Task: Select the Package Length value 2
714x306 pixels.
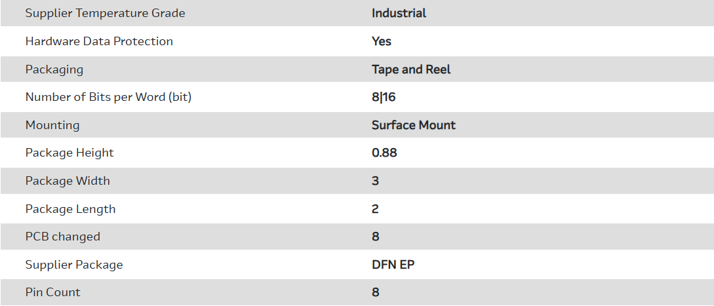Action: point(375,209)
